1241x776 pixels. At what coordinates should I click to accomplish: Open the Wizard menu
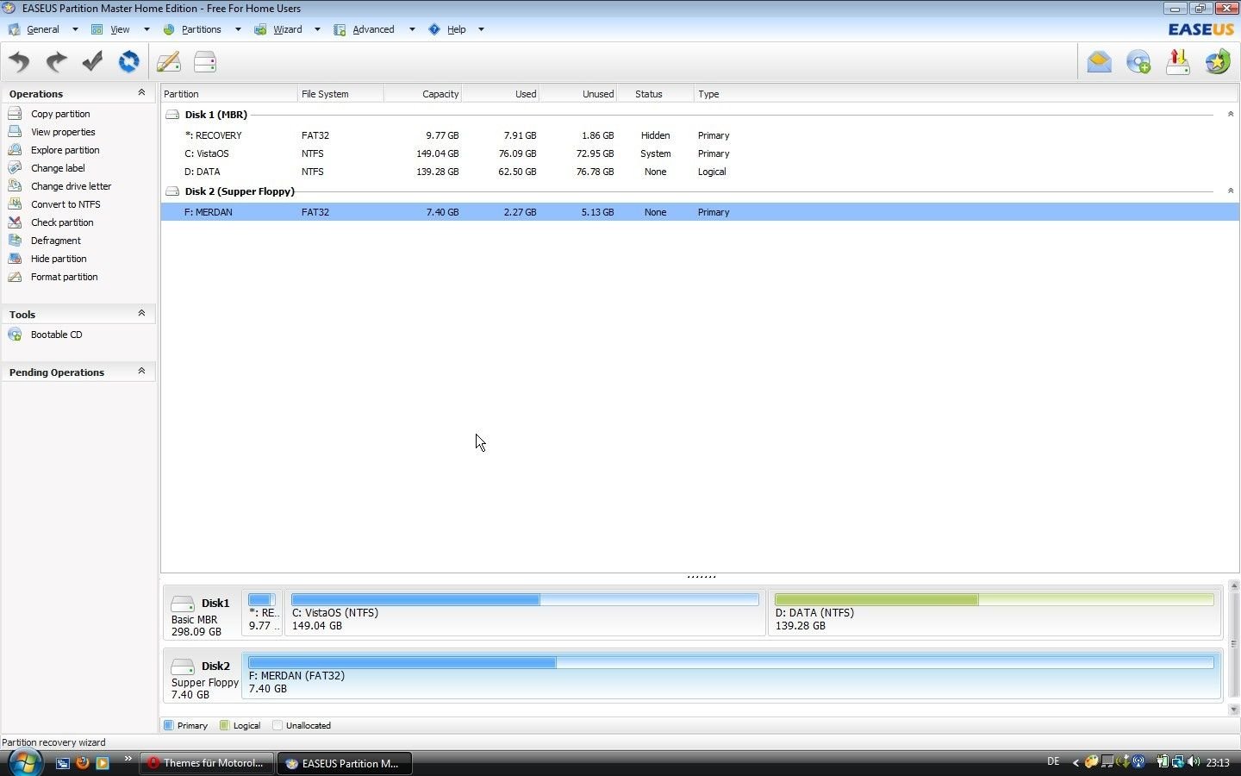pos(287,29)
